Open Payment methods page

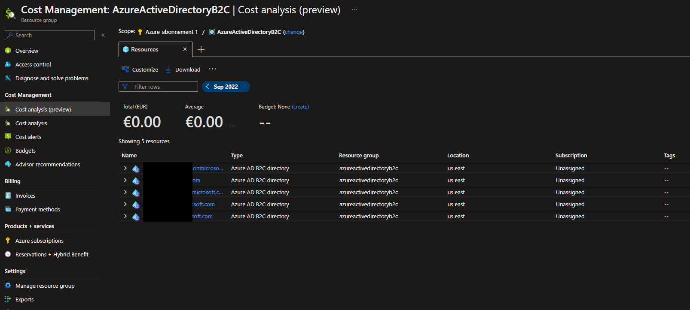pos(37,209)
